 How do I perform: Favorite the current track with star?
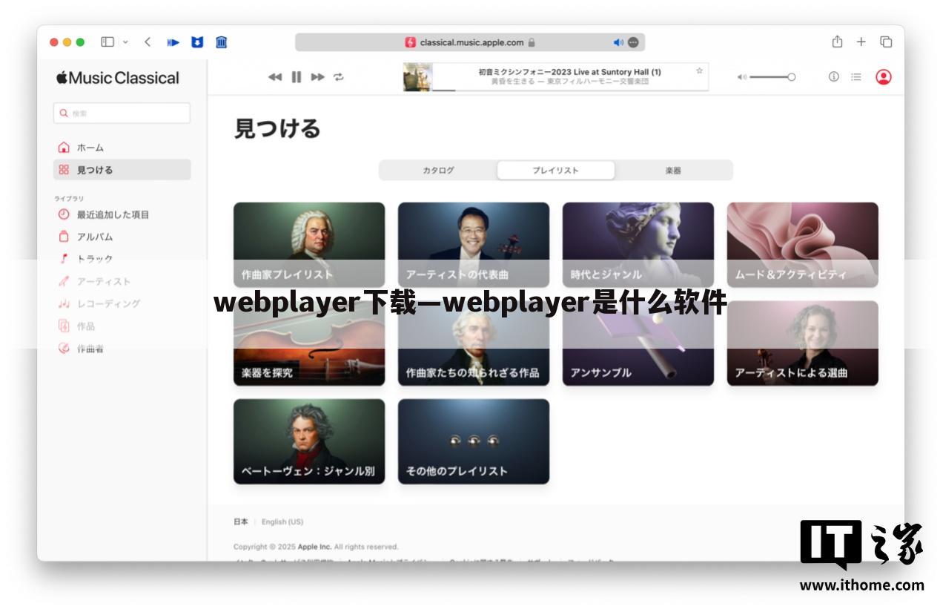click(x=699, y=71)
